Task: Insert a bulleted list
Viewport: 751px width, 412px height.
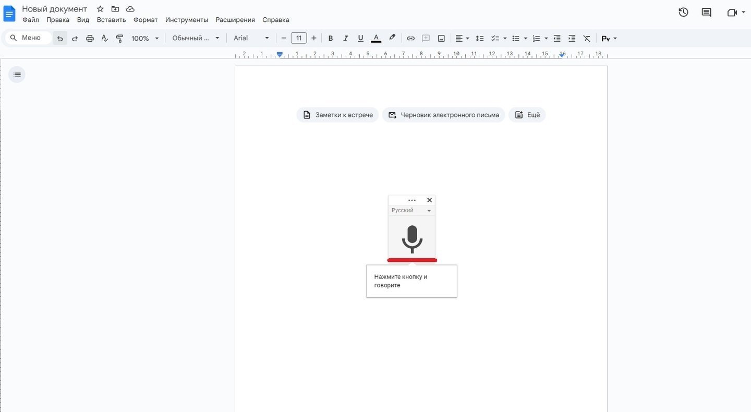Action: point(516,38)
